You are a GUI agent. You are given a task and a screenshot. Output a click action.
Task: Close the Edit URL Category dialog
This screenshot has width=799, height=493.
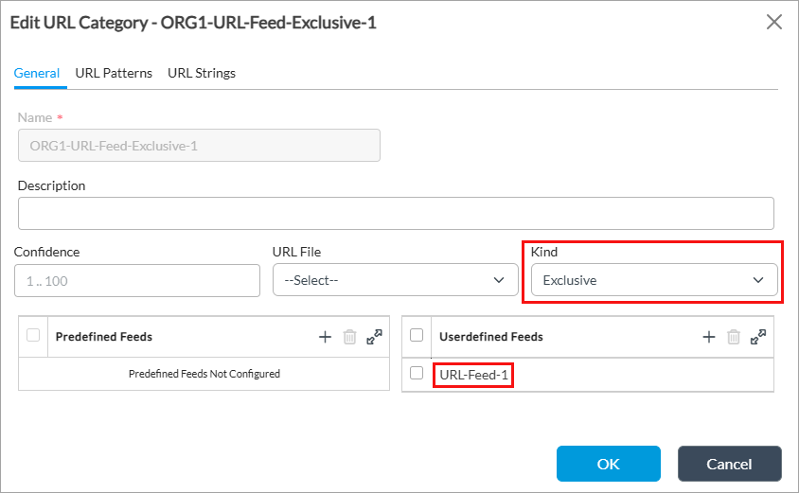coord(773,22)
